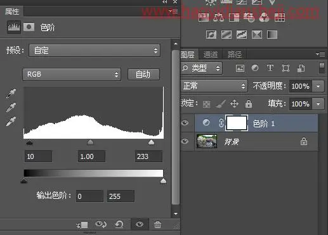Add a Color Lookup grid adjustment
Image resolution: width=328 pixels, height=235 pixels.
280,17
